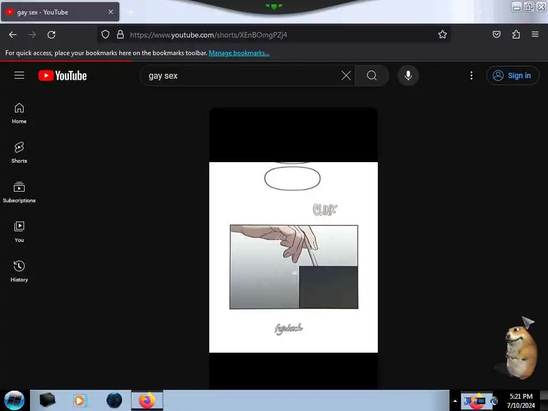Select the YouTube browser tab

(60, 12)
